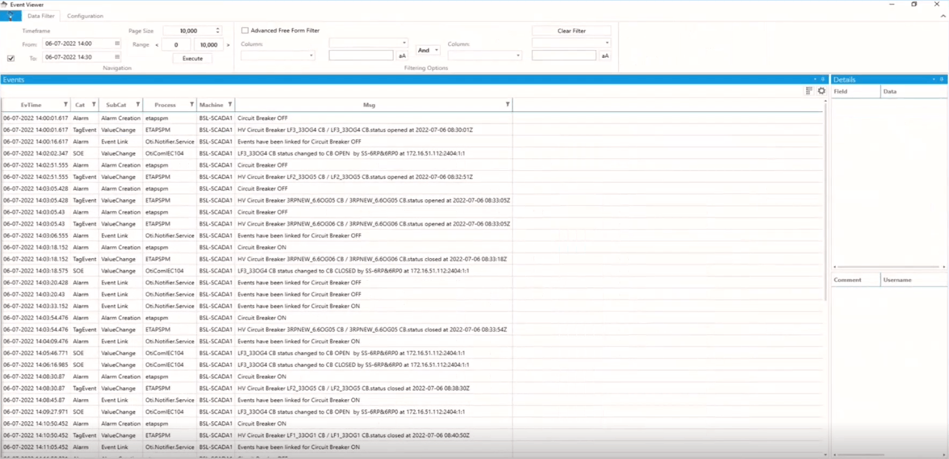This screenshot has height=459, width=949.
Task: Open the SubCat column filter icon
Action: (138, 105)
